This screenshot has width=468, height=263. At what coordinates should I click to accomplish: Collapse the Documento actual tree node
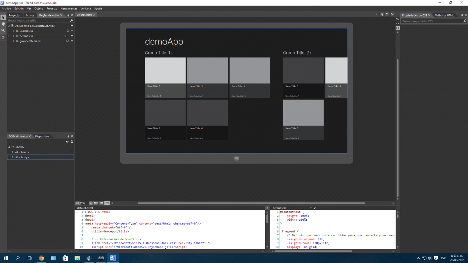[x=9, y=26]
